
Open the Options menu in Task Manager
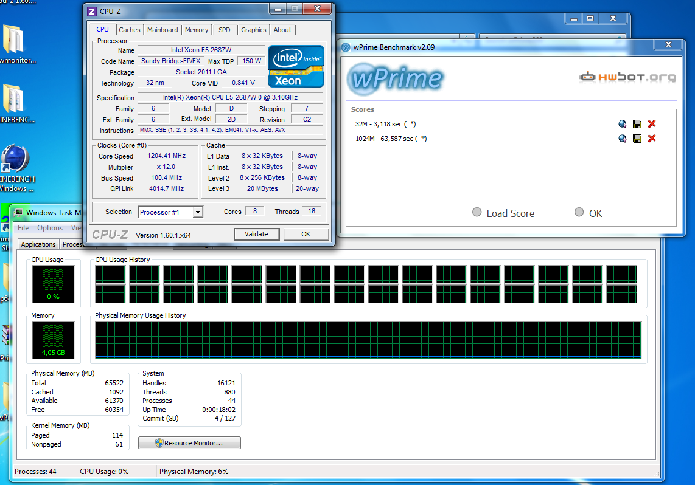coord(50,228)
